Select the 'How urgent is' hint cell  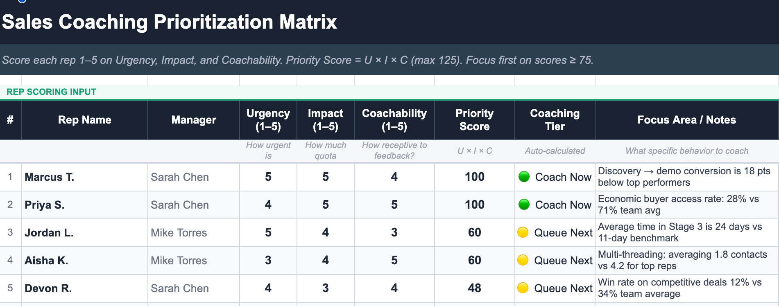(x=268, y=151)
